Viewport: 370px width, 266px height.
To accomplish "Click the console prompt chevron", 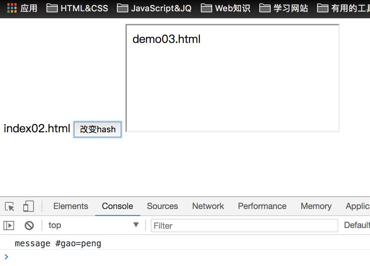I will pyautogui.click(x=6, y=257).
